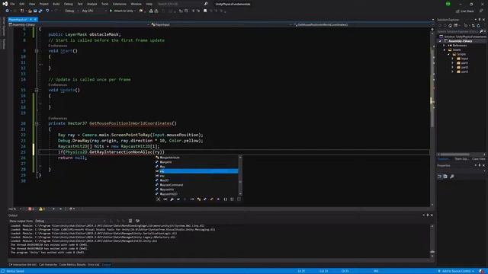Switch to Call Hierarchy tab
488x274 pixels.
pos(48,265)
